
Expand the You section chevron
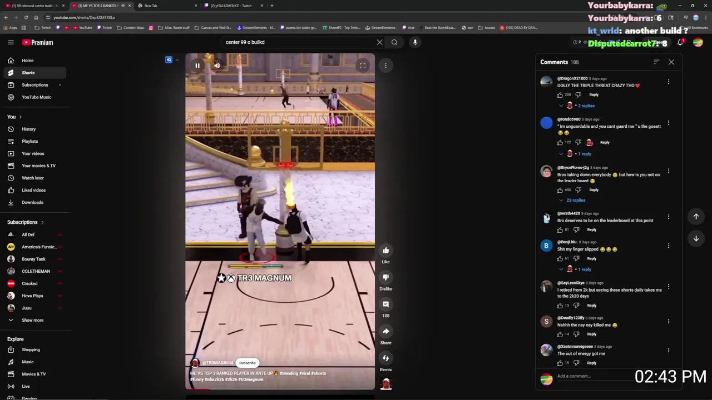(x=20, y=117)
